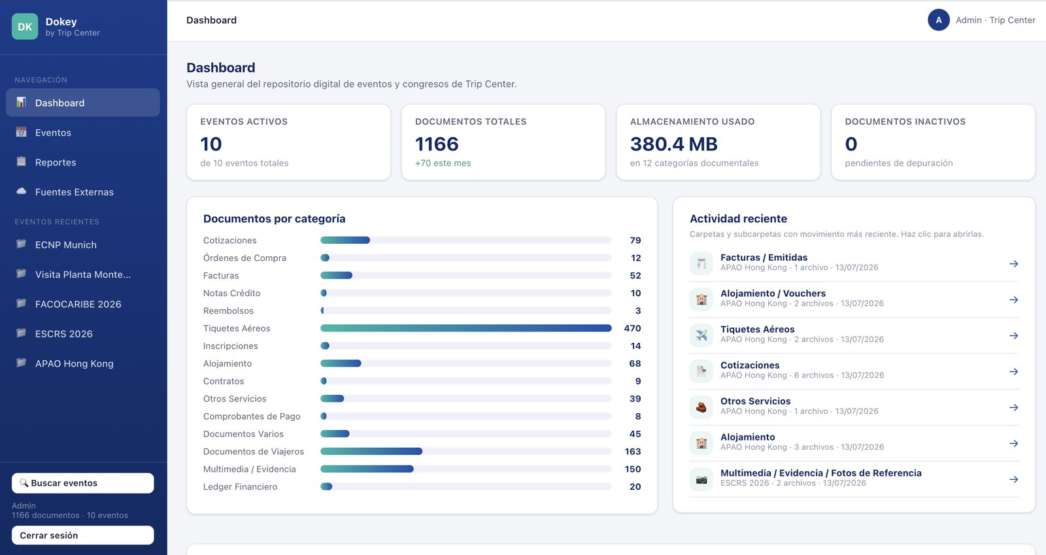The height and width of the screenshot is (555, 1046).
Task: Click the Contratos category label
Action: coord(224,381)
